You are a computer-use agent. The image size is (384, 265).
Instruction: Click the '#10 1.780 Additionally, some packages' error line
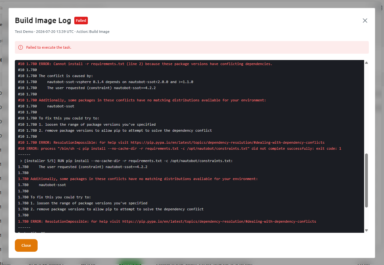coord(142,100)
